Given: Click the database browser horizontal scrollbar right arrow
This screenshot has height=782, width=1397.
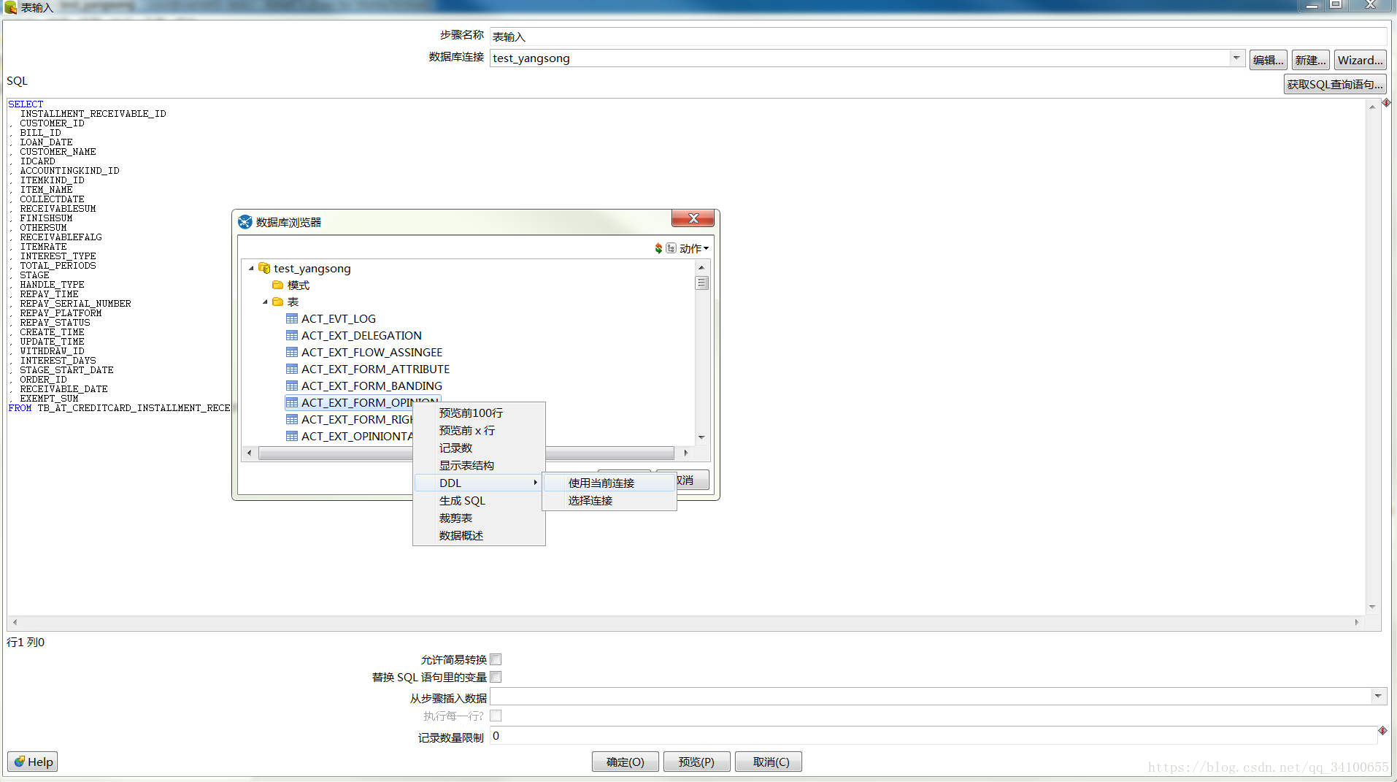Looking at the screenshot, I should point(685,453).
